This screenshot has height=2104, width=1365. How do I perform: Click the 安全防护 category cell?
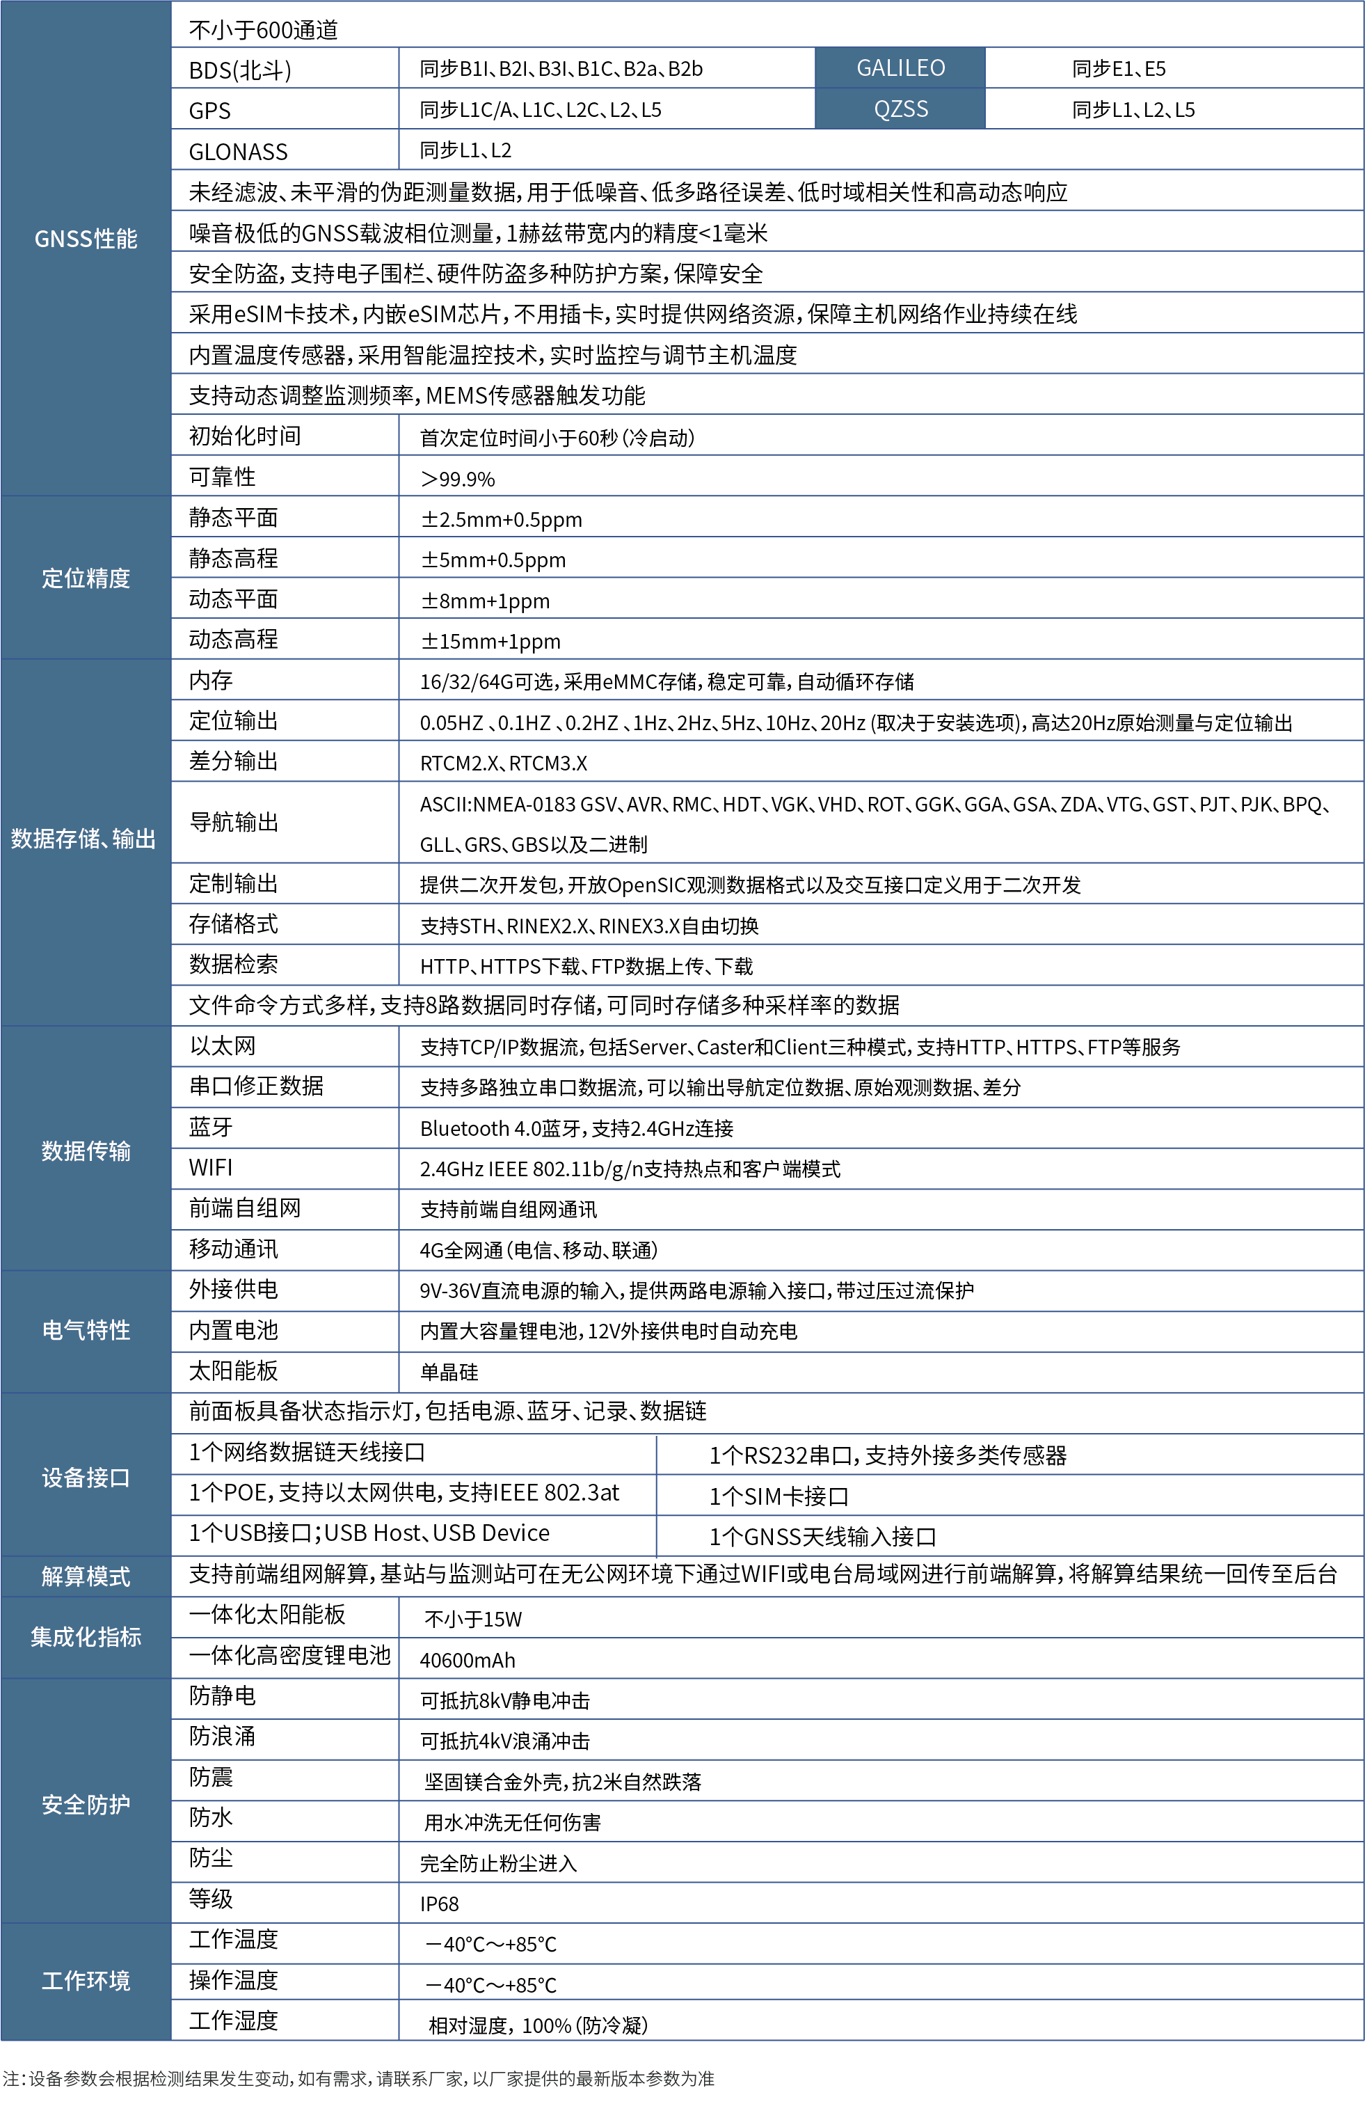86,1803
